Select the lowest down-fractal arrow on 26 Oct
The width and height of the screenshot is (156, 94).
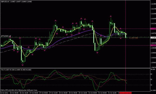22,65
